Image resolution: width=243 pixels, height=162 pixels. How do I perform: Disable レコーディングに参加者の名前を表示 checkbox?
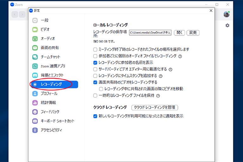[95, 63]
